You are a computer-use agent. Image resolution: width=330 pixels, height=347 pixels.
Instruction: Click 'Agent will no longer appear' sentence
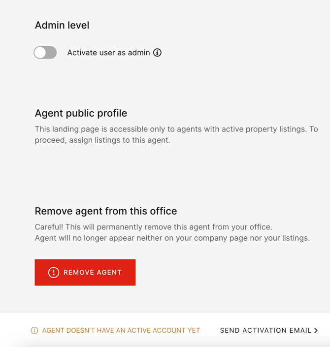tap(172, 238)
